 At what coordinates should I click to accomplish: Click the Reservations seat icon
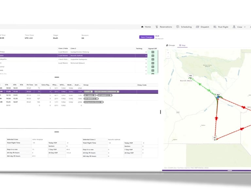157,27
